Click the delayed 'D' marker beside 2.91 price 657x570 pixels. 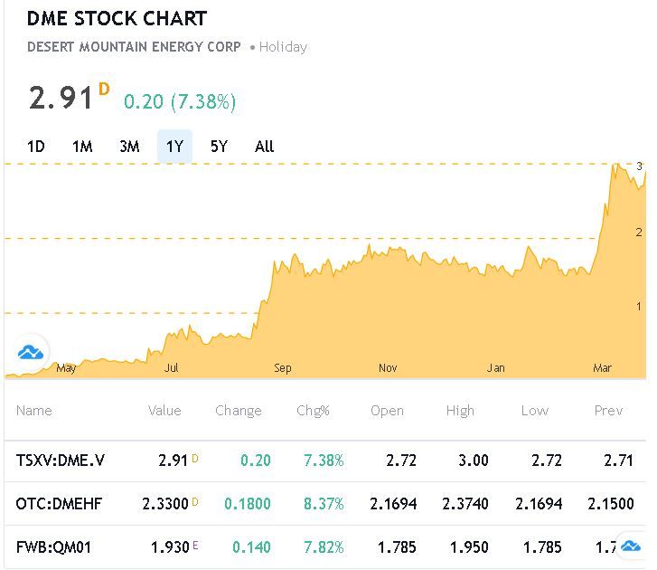tap(104, 89)
